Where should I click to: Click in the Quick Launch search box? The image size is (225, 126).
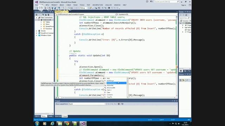coord(167,2)
